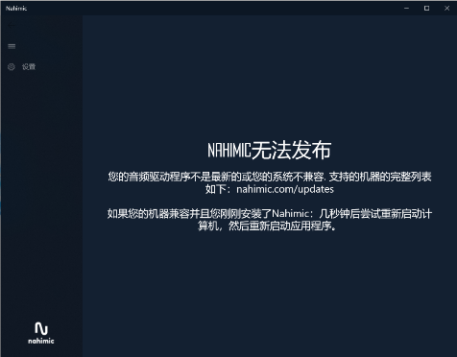This screenshot has width=457, height=357.
Task: Minimize the Nahimic window
Action: [x=406, y=9]
